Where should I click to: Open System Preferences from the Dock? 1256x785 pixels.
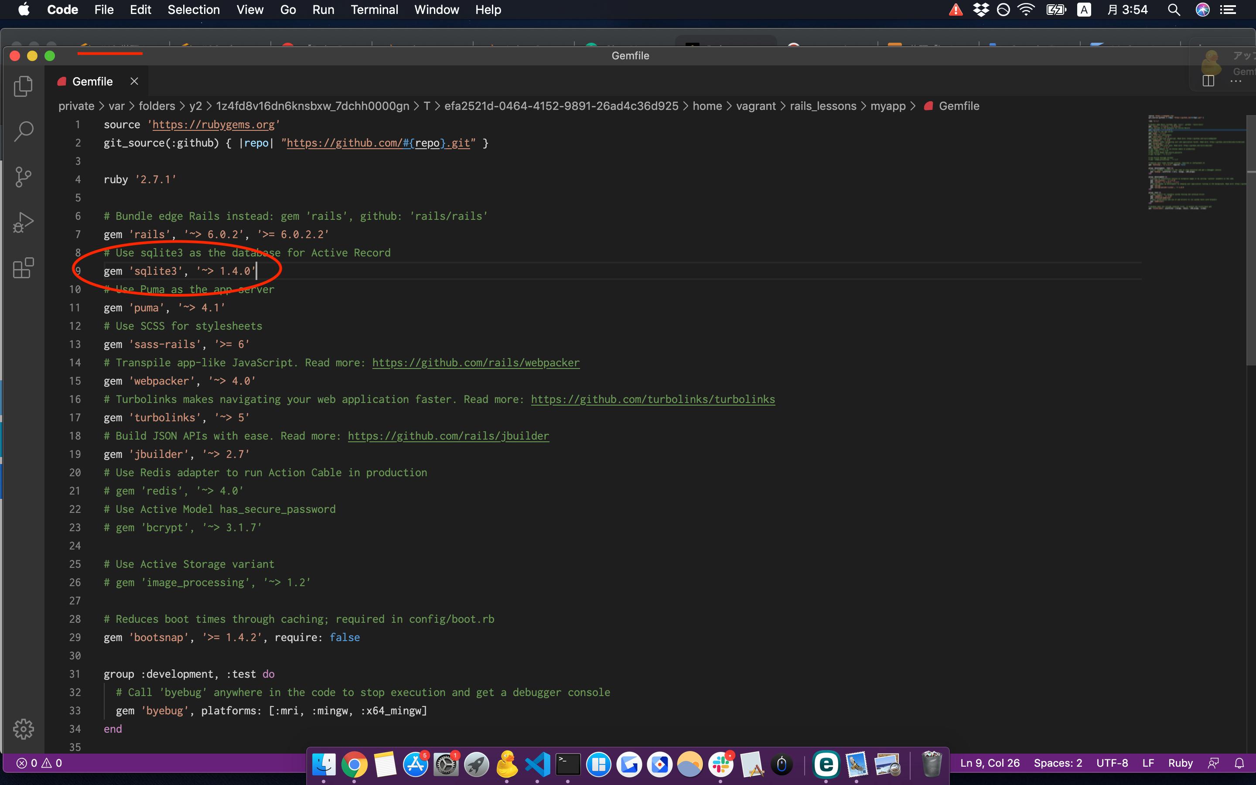[x=446, y=764]
